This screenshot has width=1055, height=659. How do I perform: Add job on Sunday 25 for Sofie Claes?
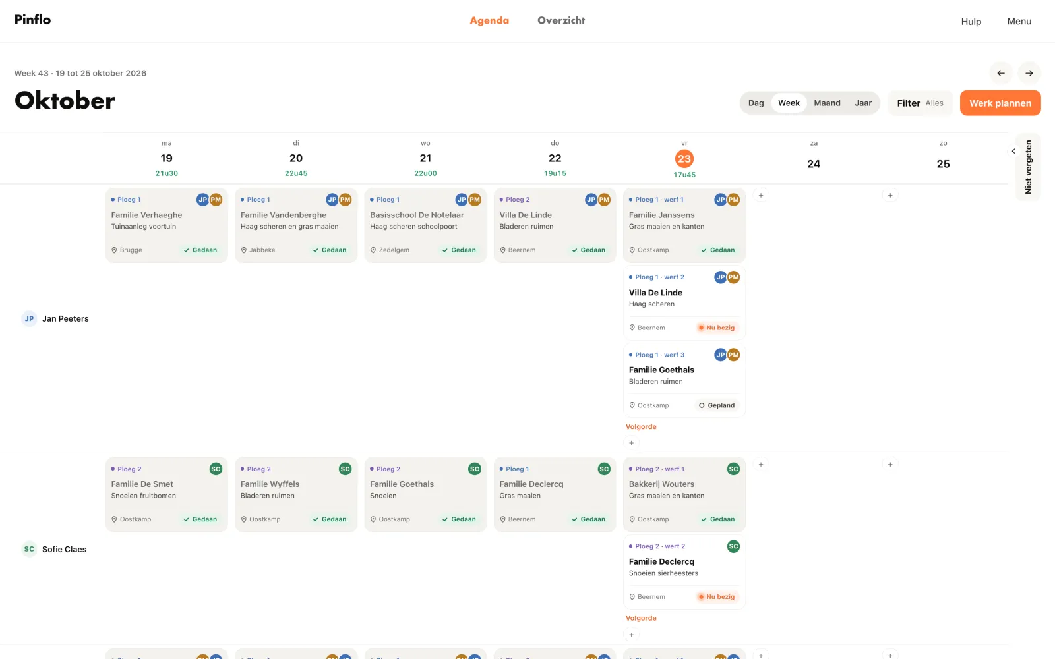tap(890, 465)
